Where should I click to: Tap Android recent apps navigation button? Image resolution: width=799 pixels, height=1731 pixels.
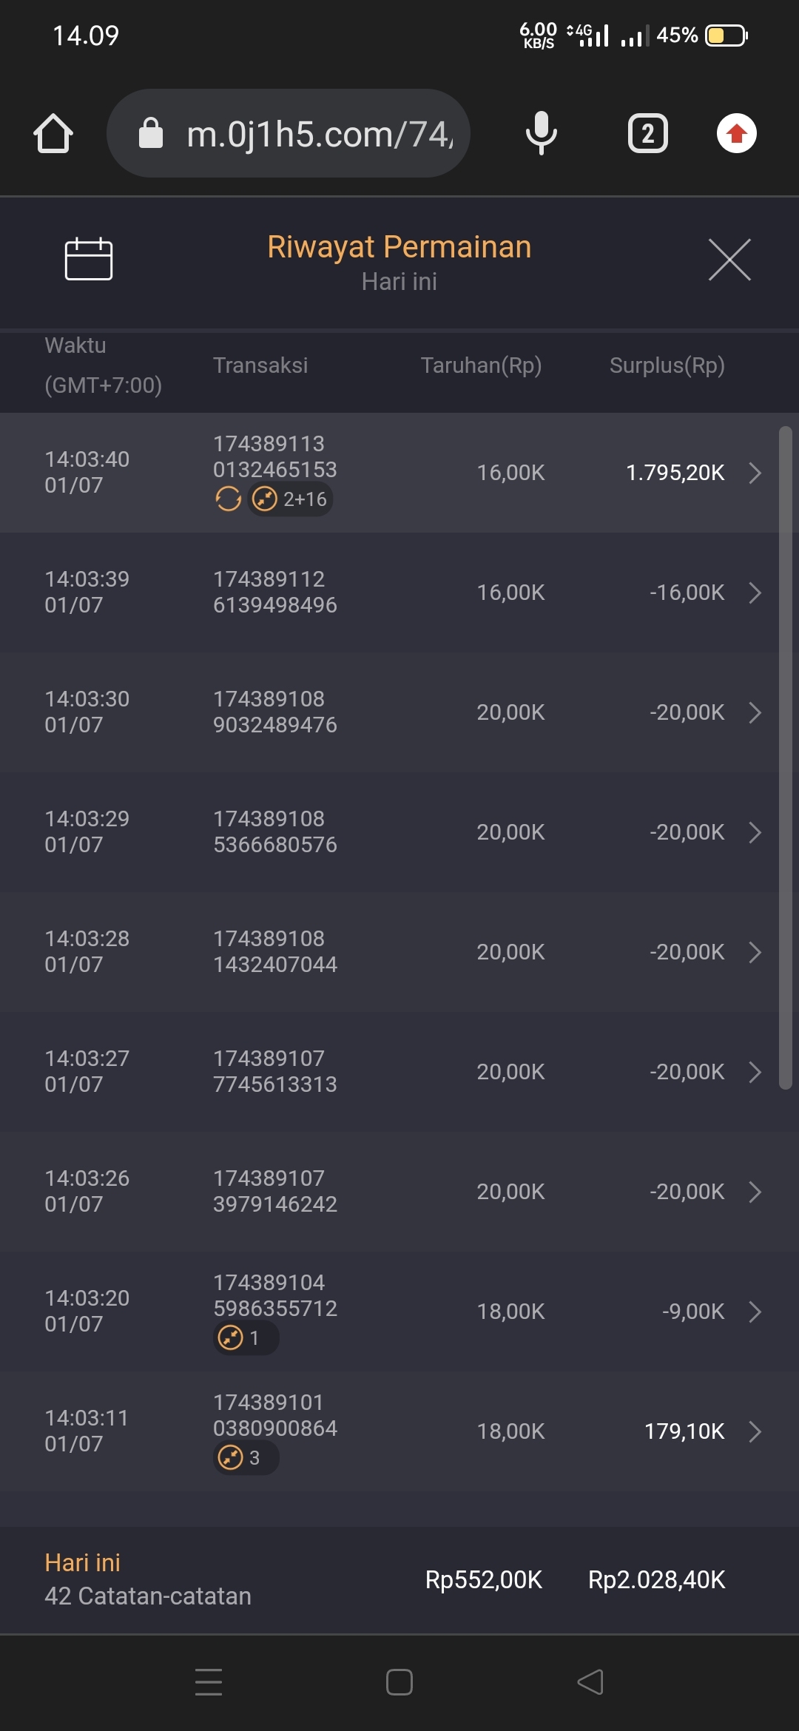tap(209, 1682)
